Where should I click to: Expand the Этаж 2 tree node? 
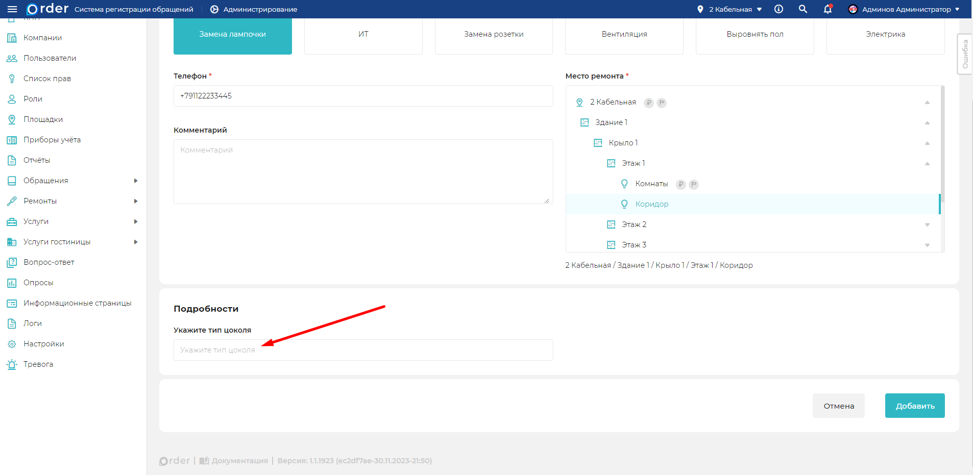tap(927, 224)
